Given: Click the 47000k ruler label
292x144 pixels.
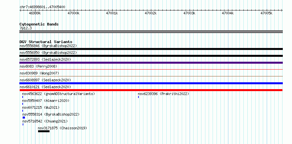Looking at the screenshot, I should pyautogui.click(x=73, y=13).
